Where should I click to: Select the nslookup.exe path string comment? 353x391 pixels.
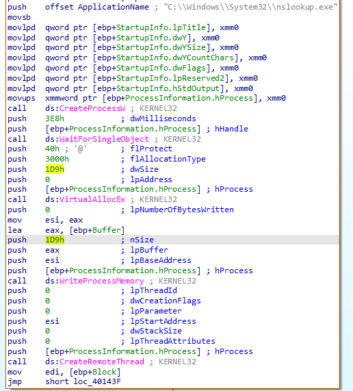[250, 7]
